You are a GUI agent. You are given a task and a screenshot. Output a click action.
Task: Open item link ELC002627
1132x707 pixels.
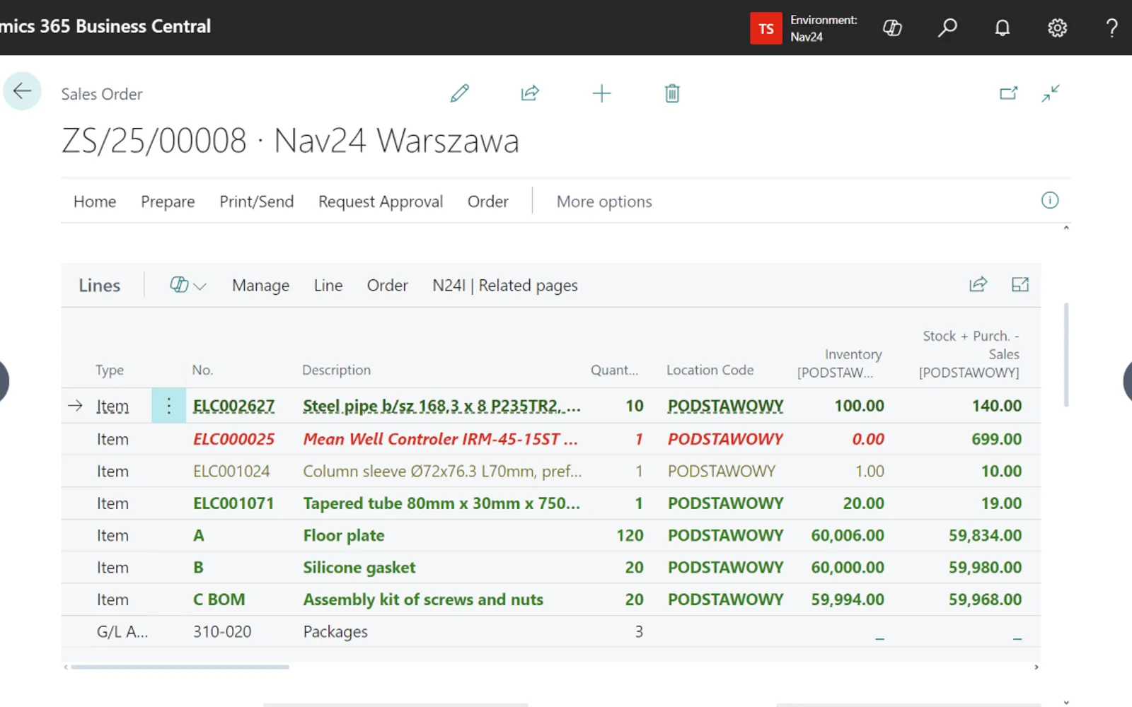point(233,406)
